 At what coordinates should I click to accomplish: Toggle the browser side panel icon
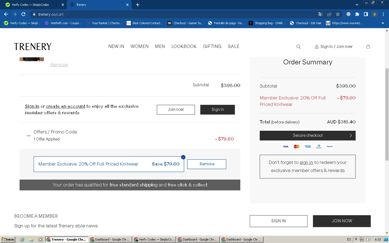point(366,14)
